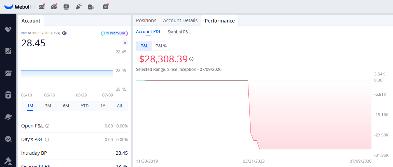Click the net account value 28.45
393x167 pixels.
(33, 43)
